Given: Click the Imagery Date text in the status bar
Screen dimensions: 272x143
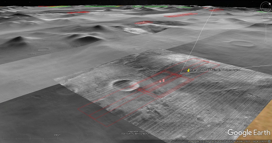Looking at the screenshot, I should (x=199, y=141).
